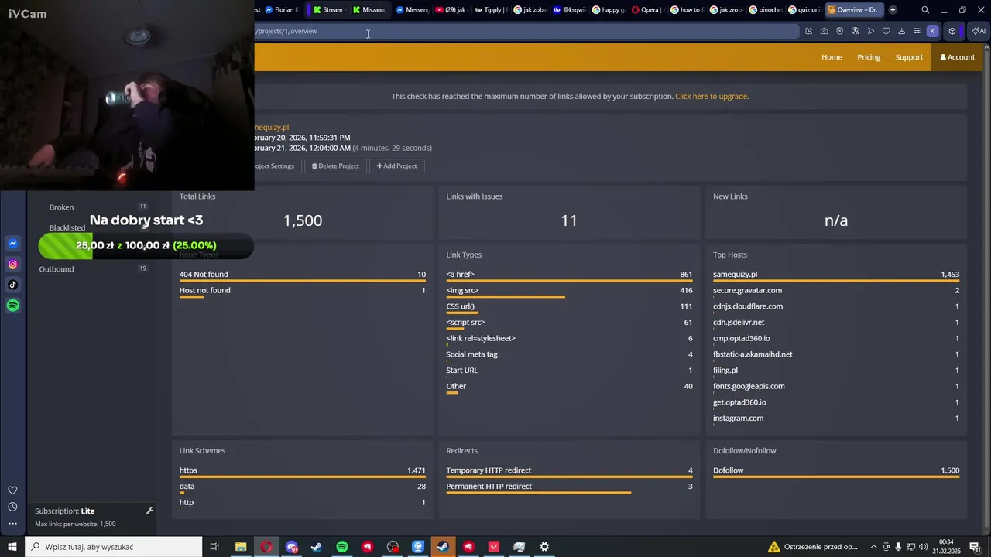
Task: Switch to the Messenger browser tab
Action: pyautogui.click(x=412, y=10)
